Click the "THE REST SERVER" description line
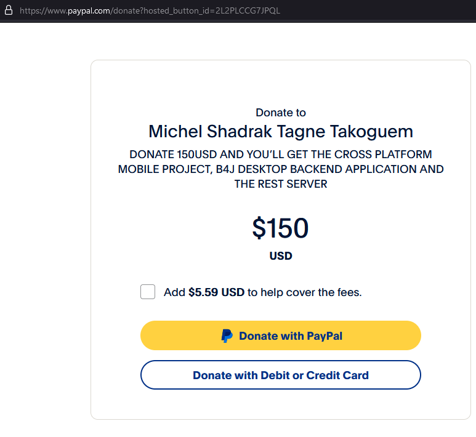 [x=280, y=184]
